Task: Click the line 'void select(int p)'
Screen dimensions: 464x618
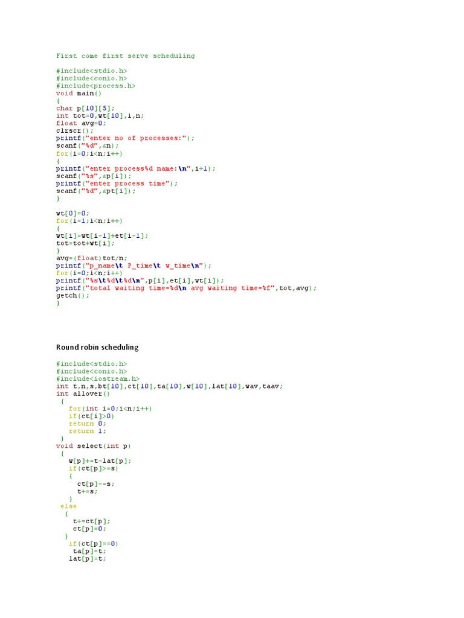Action: click(x=94, y=446)
